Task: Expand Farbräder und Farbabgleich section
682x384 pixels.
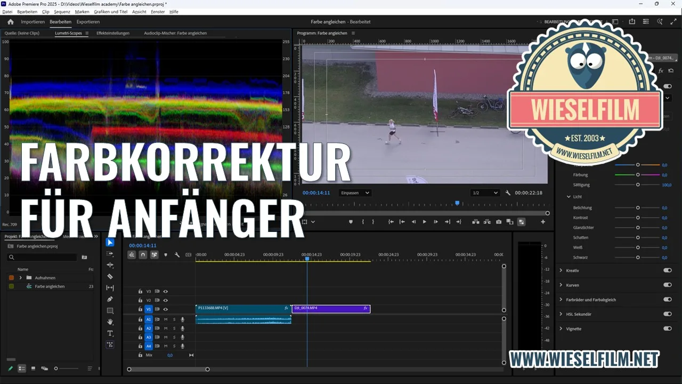Action: pos(561,300)
